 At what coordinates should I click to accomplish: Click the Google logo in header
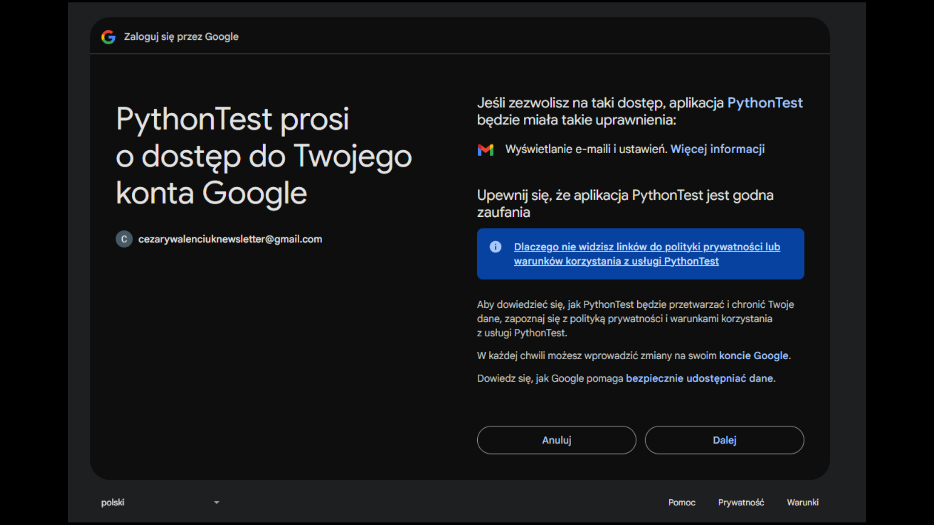click(108, 37)
